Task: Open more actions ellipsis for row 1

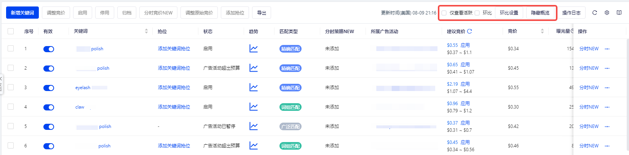Action: (607, 49)
